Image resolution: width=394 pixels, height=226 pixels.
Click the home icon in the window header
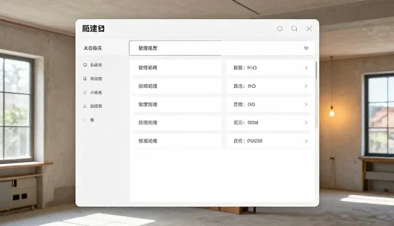(280, 28)
